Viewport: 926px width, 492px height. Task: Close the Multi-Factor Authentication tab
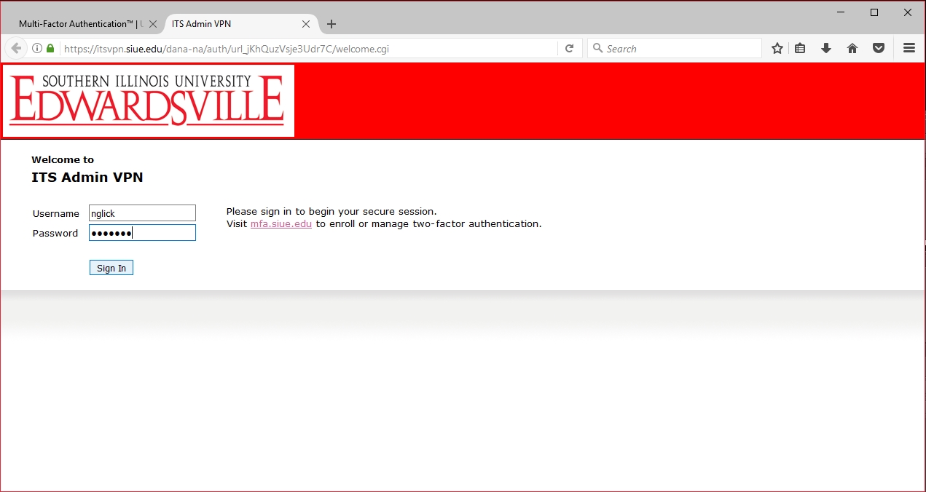point(153,24)
